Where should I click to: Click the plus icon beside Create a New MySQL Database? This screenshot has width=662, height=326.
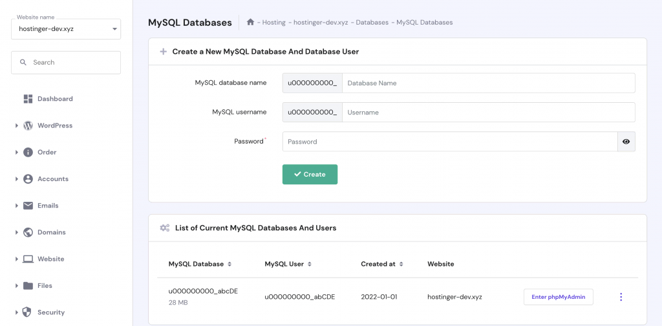coord(164,52)
